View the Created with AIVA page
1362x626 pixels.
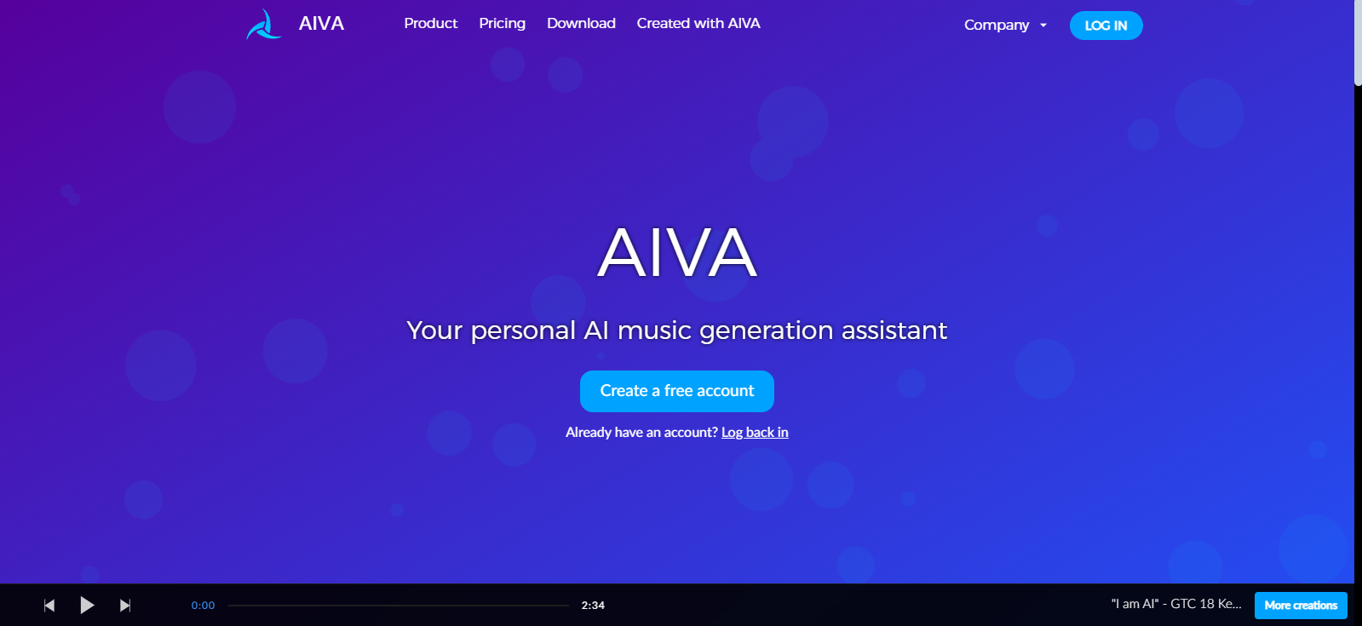(698, 23)
